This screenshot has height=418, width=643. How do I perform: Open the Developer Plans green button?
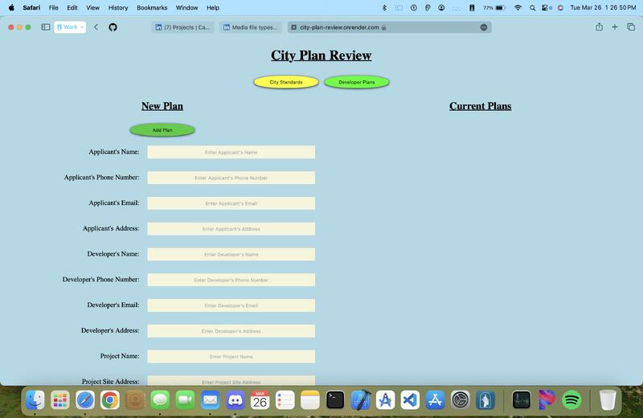coord(356,82)
